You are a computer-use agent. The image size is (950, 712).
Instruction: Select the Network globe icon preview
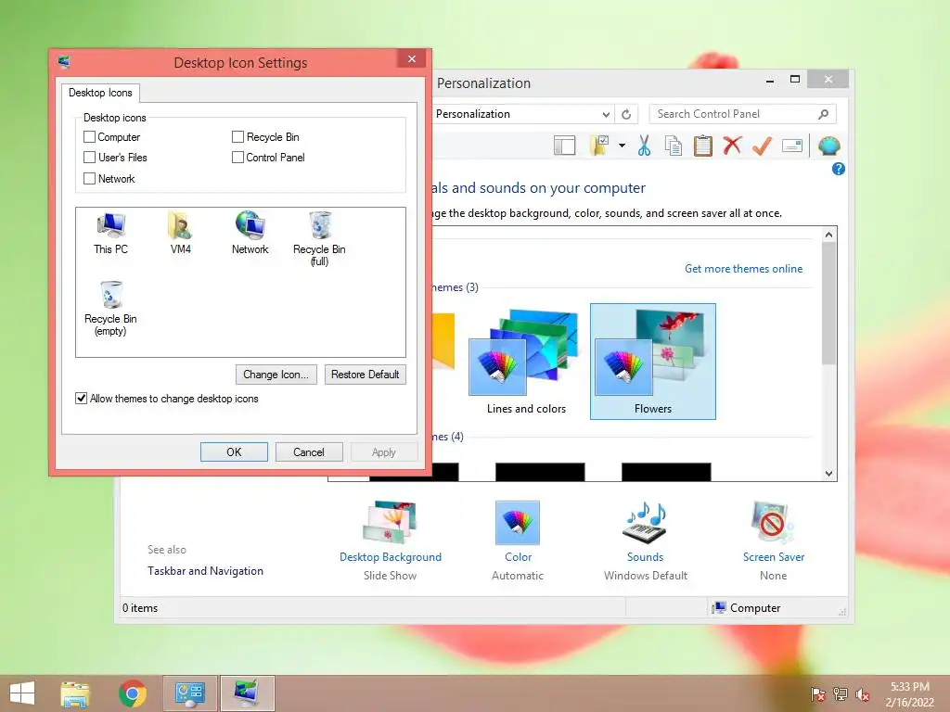pos(250,233)
